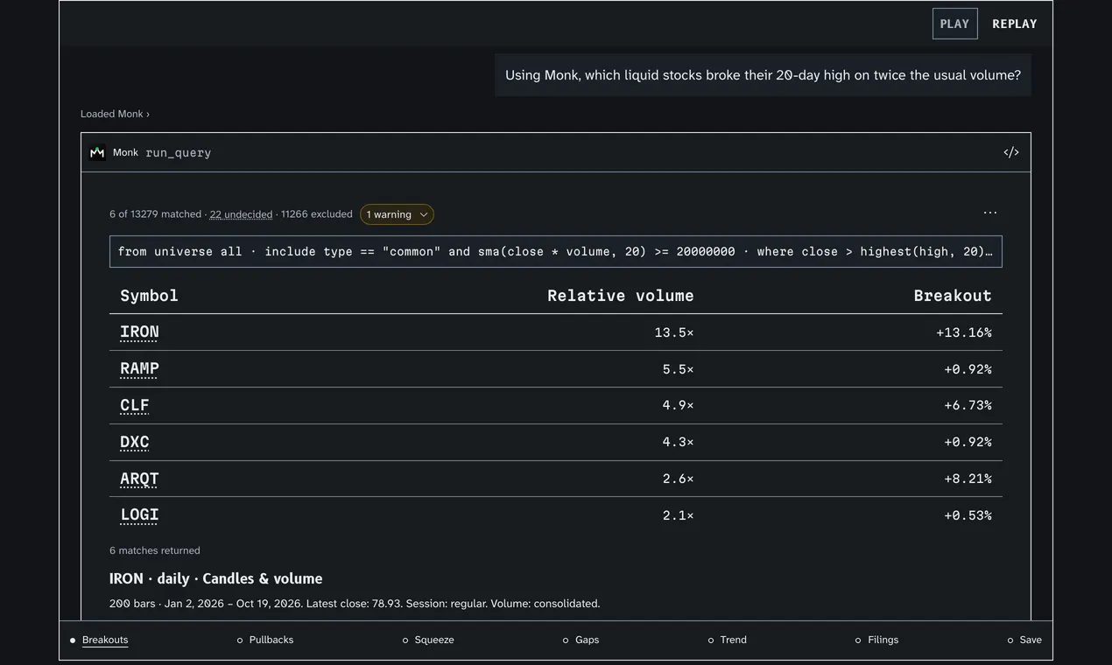Click the Breakout column header
1112x665 pixels.
953,296
